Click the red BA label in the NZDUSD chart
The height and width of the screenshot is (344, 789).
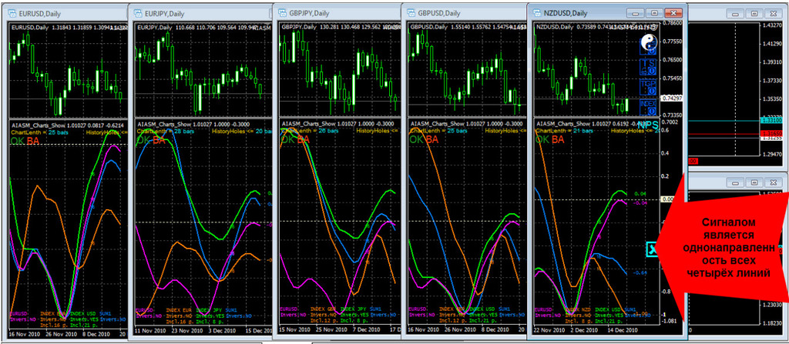coord(558,139)
